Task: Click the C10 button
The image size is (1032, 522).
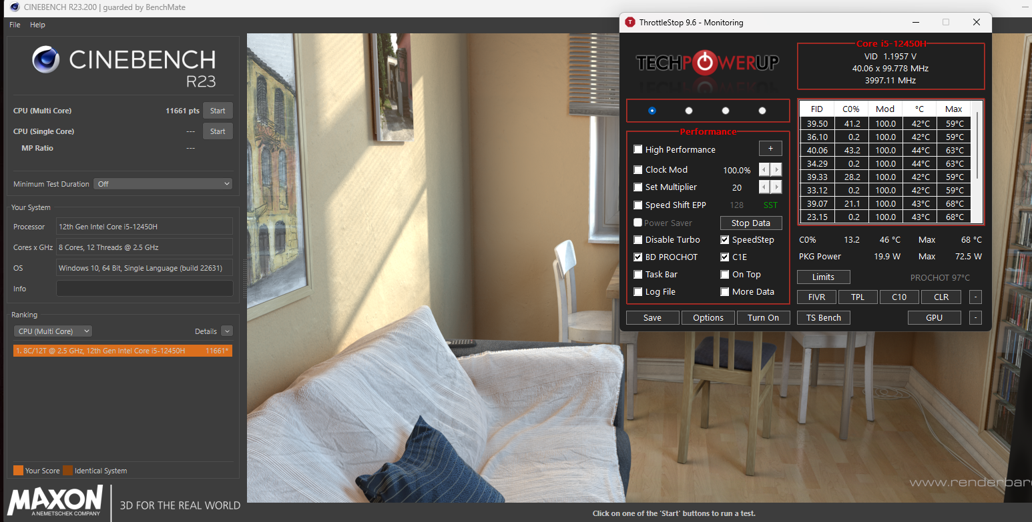Action: (x=899, y=297)
